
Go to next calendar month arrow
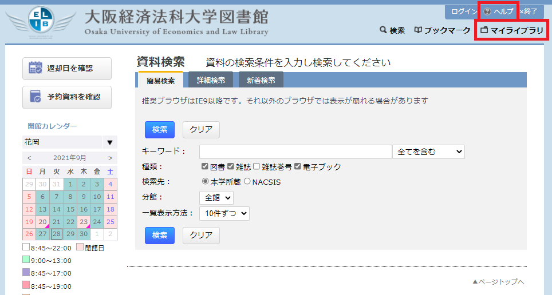(x=110, y=158)
